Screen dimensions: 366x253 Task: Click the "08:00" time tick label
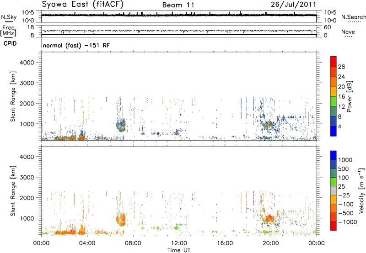[x=133, y=243]
